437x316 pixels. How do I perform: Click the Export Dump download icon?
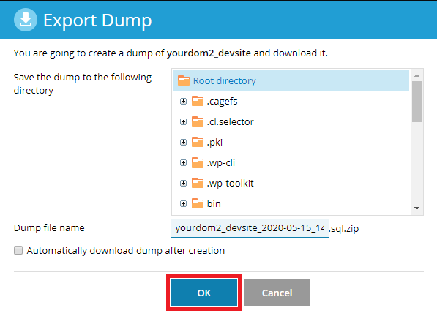pos(26,20)
